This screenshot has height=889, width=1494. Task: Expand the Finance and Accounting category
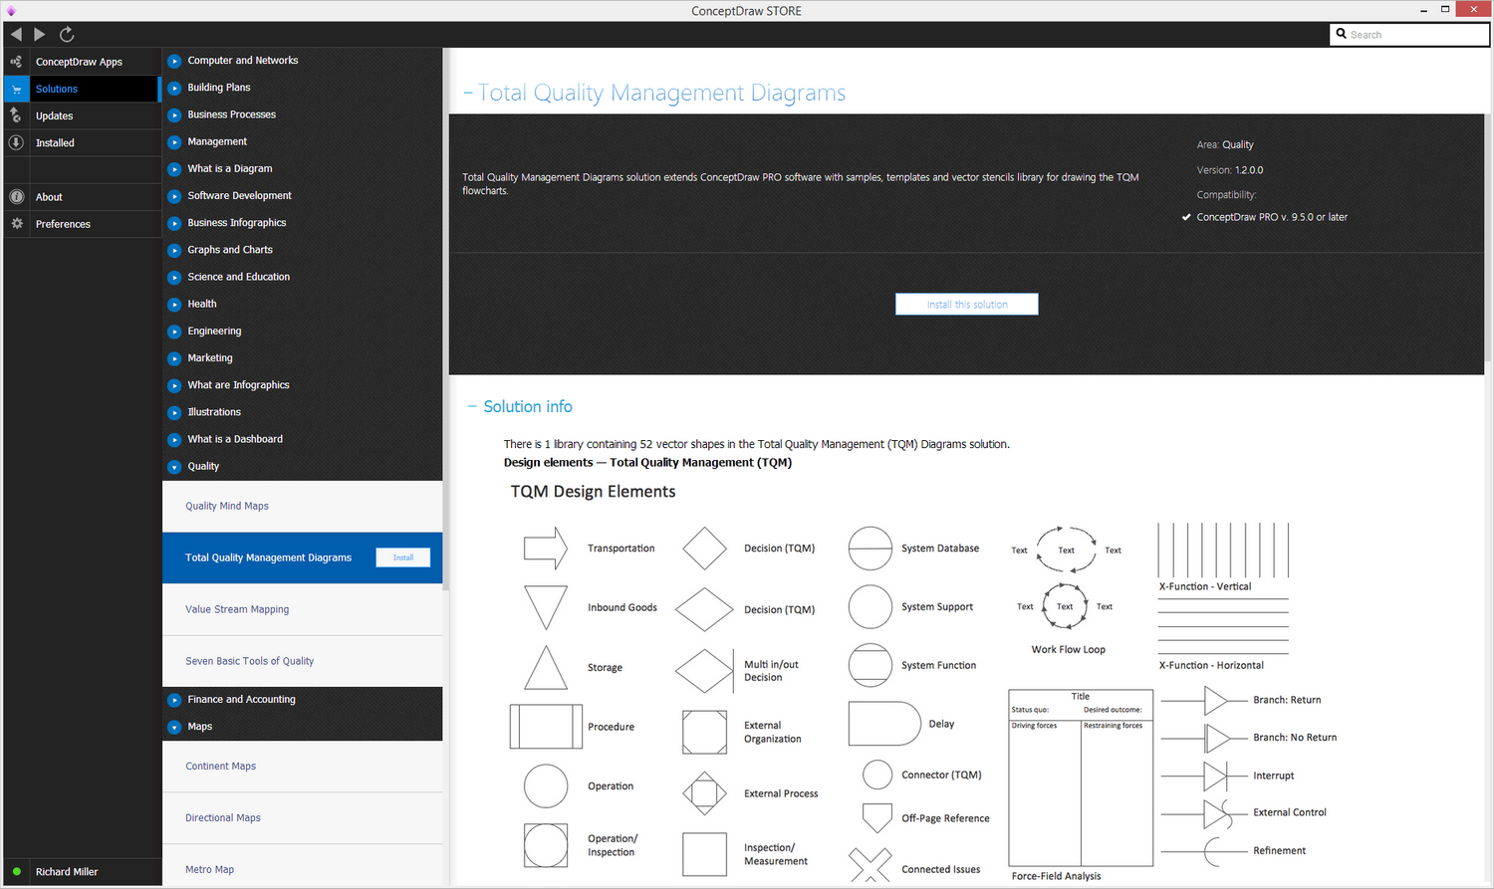click(174, 700)
